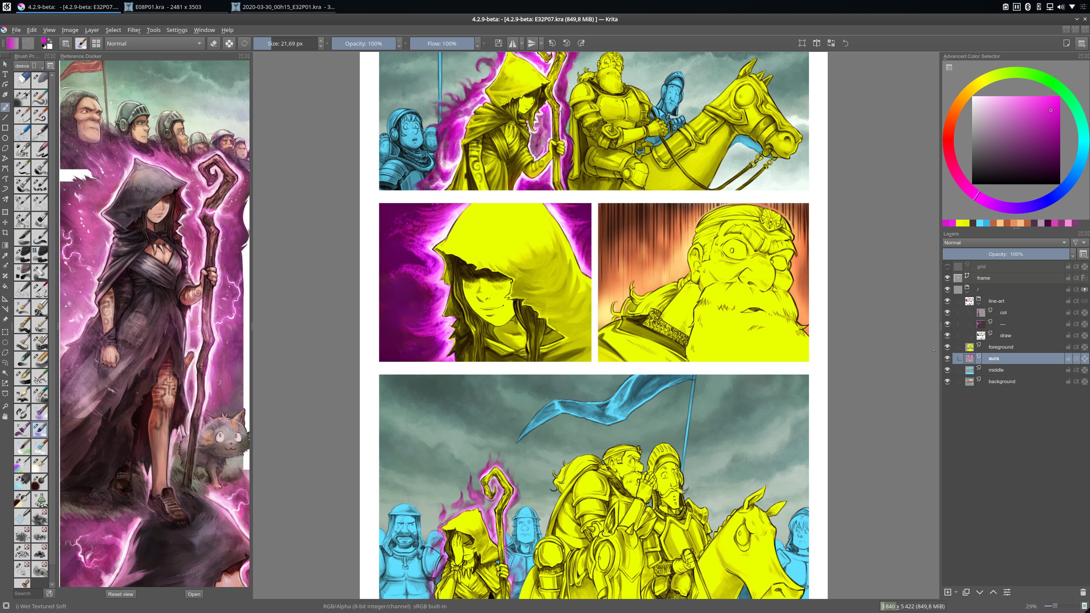Select the Crop tool
The width and height of the screenshot is (1090, 613).
5,232
